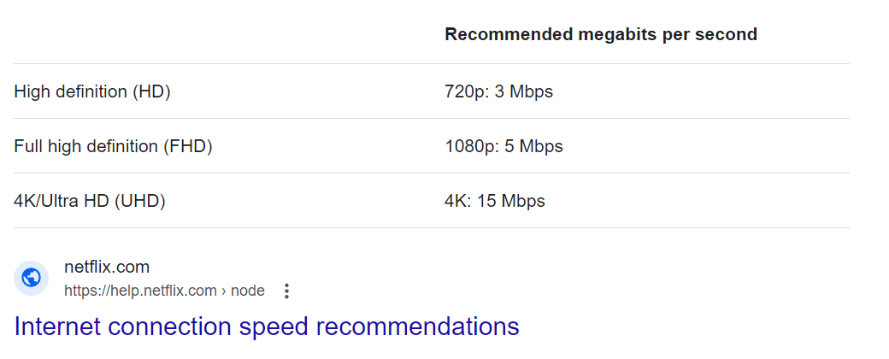Screen dimensions: 889x359
Task: Click the 'node' breadcrumb segment
Action: pyautogui.click(x=248, y=291)
